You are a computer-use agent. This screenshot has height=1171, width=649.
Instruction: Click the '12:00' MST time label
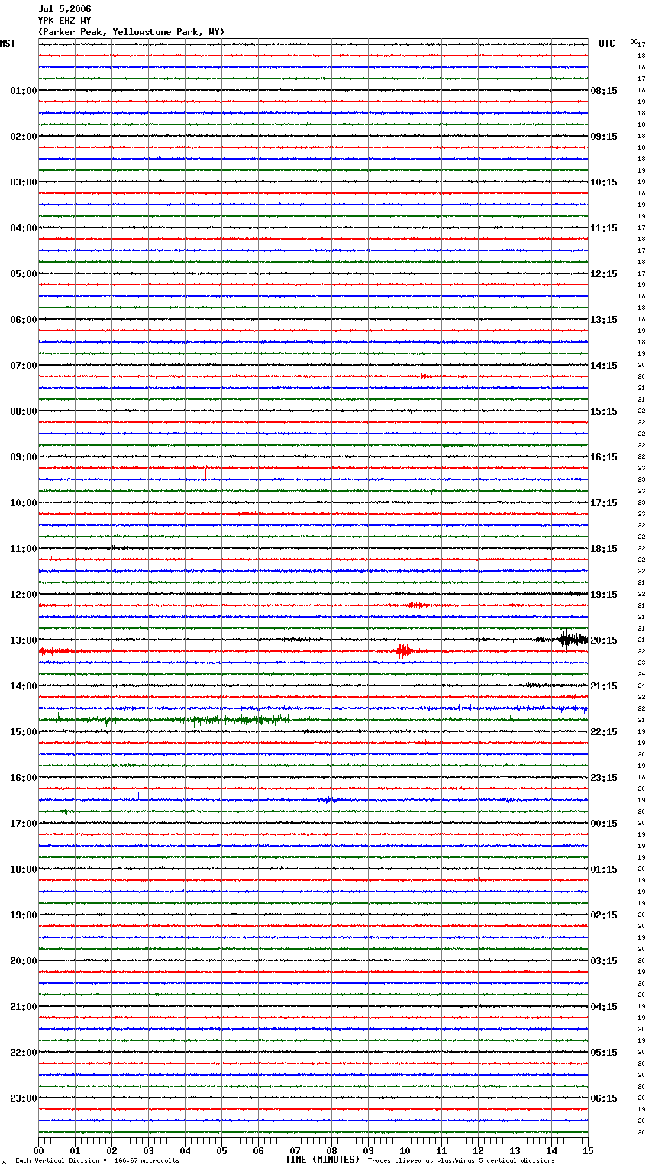tap(24, 595)
